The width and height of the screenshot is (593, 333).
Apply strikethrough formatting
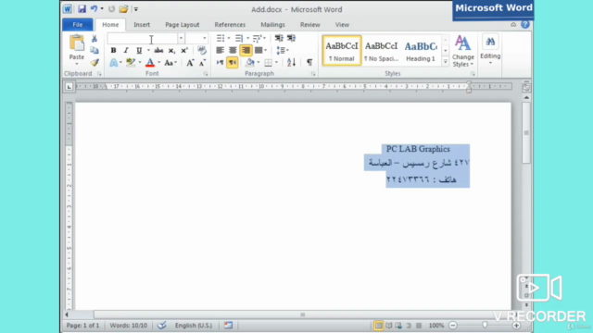[x=158, y=51]
